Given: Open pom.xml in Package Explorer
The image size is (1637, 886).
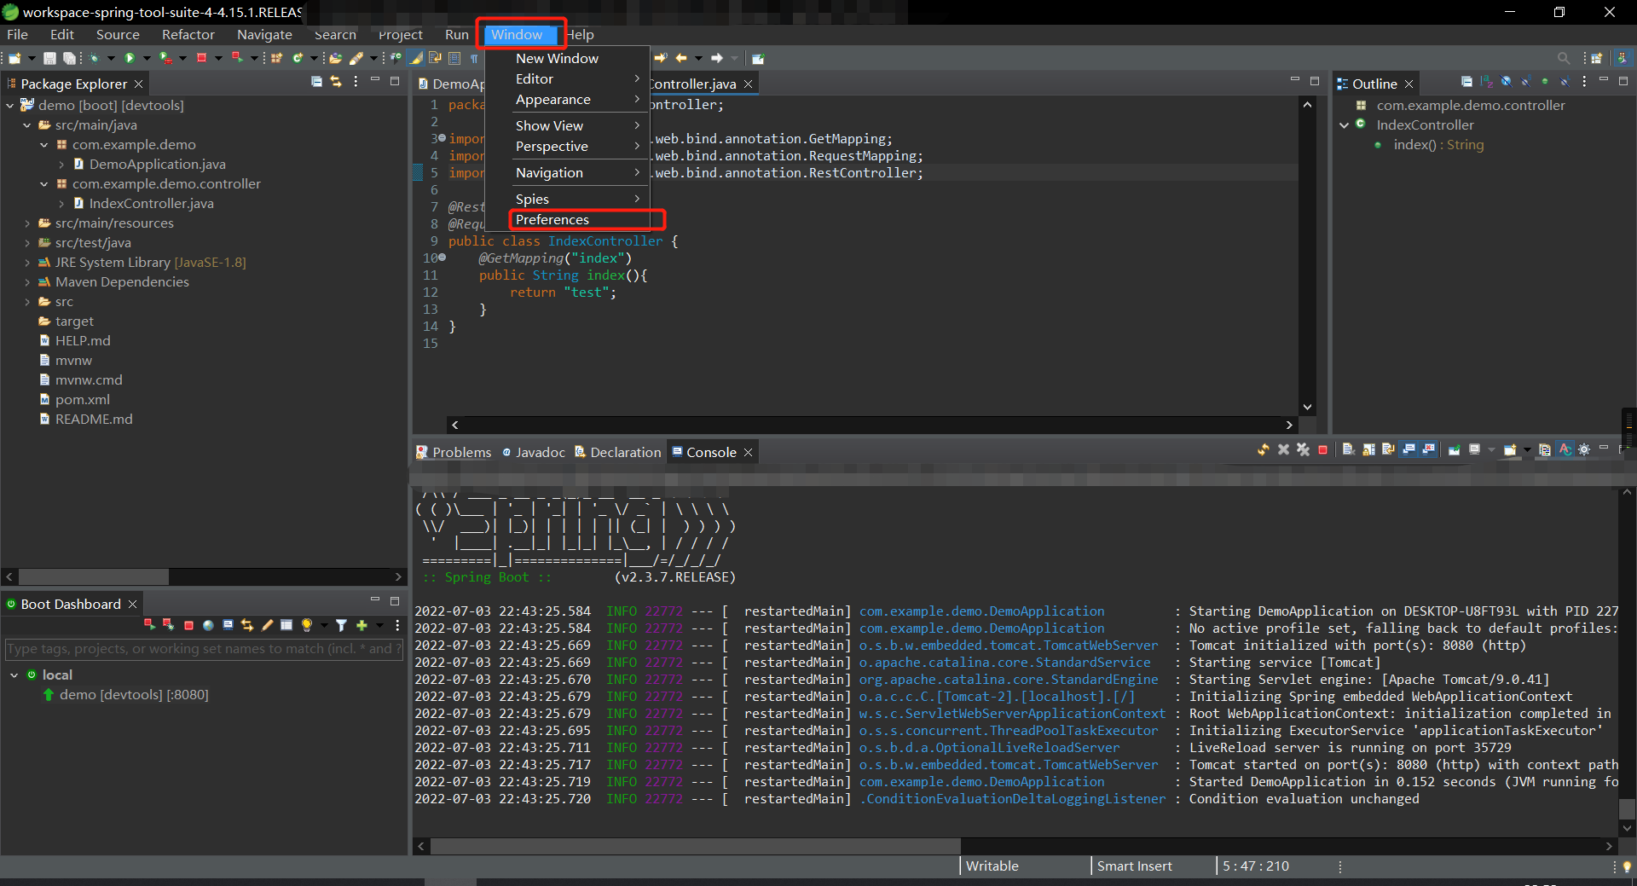Looking at the screenshot, I should (x=82, y=399).
